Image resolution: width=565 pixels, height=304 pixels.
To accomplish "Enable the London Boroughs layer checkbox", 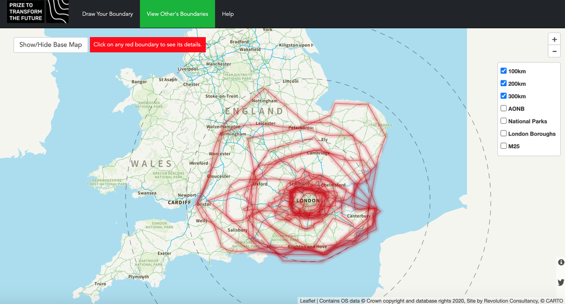I will point(503,133).
